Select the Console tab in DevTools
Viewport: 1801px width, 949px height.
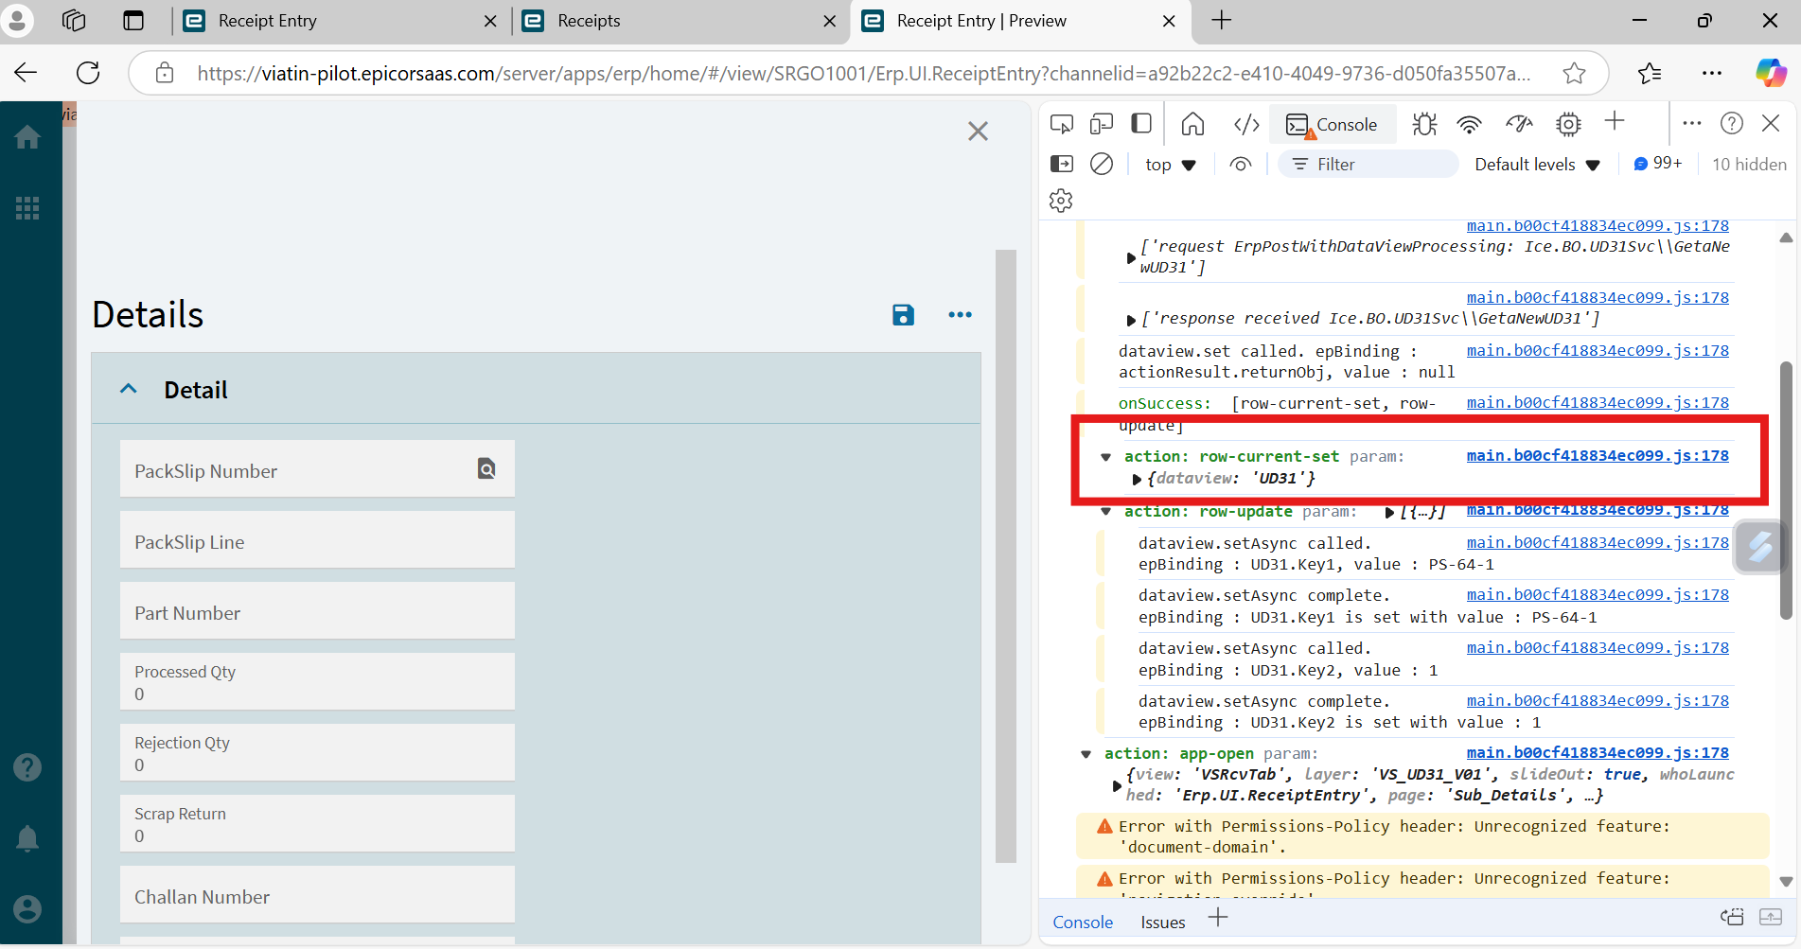pos(1333,124)
